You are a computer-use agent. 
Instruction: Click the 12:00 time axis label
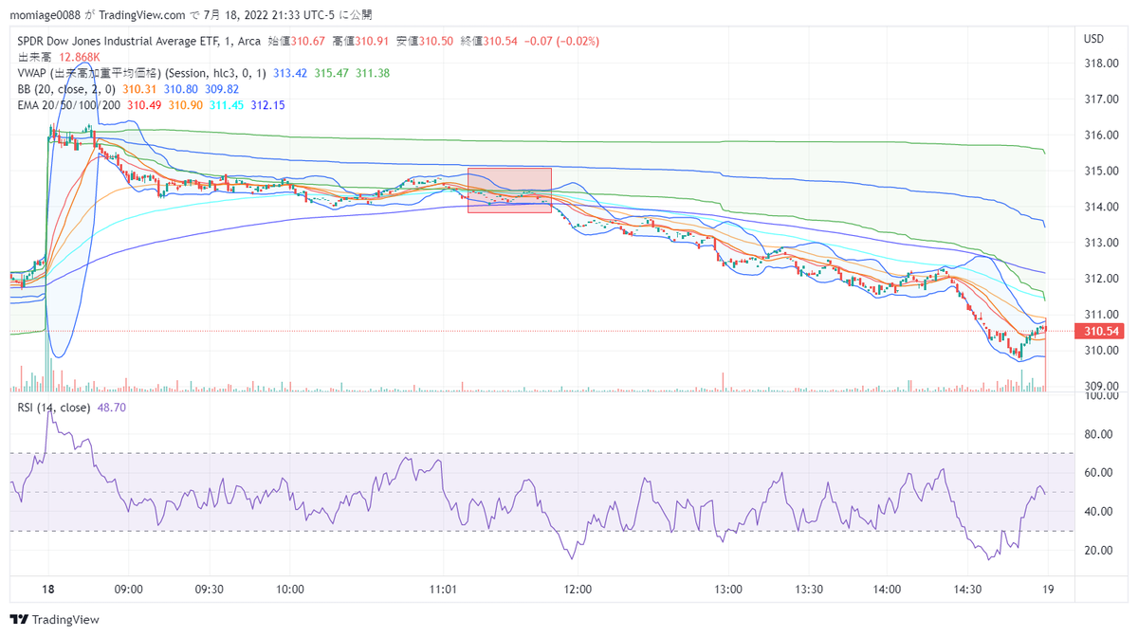[577, 589]
